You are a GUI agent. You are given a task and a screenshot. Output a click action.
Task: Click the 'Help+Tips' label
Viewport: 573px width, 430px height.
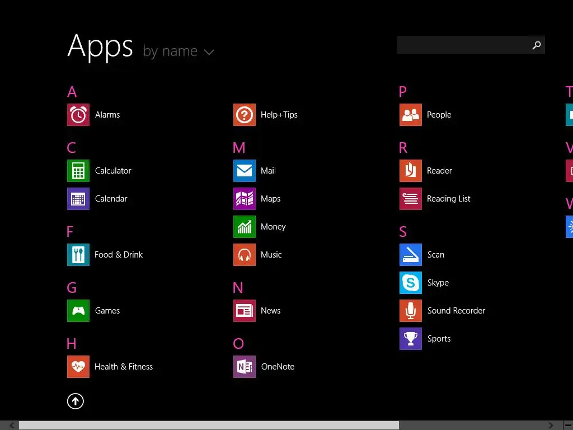pyautogui.click(x=279, y=115)
